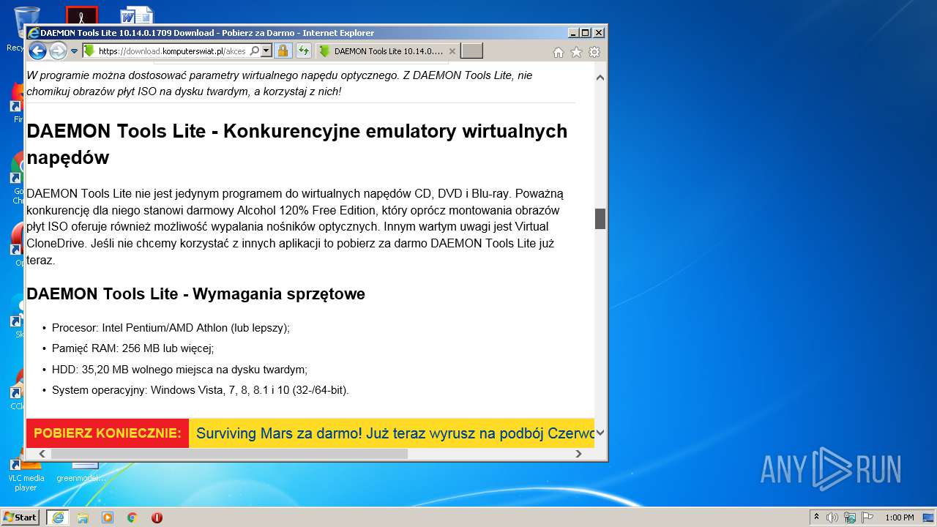The image size is (937, 527).
Task: Click the Internet Explorer page icon in title bar
Action: point(33,33)
